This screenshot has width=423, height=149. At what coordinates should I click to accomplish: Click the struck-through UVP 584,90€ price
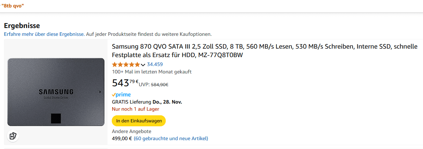(160, 84)
